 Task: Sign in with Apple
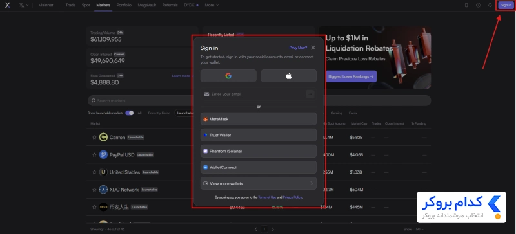(x=288, y=76)
